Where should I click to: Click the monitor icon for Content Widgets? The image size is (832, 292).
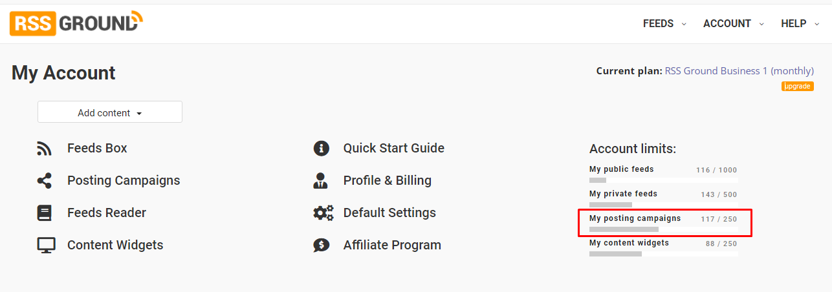(46, 245)
